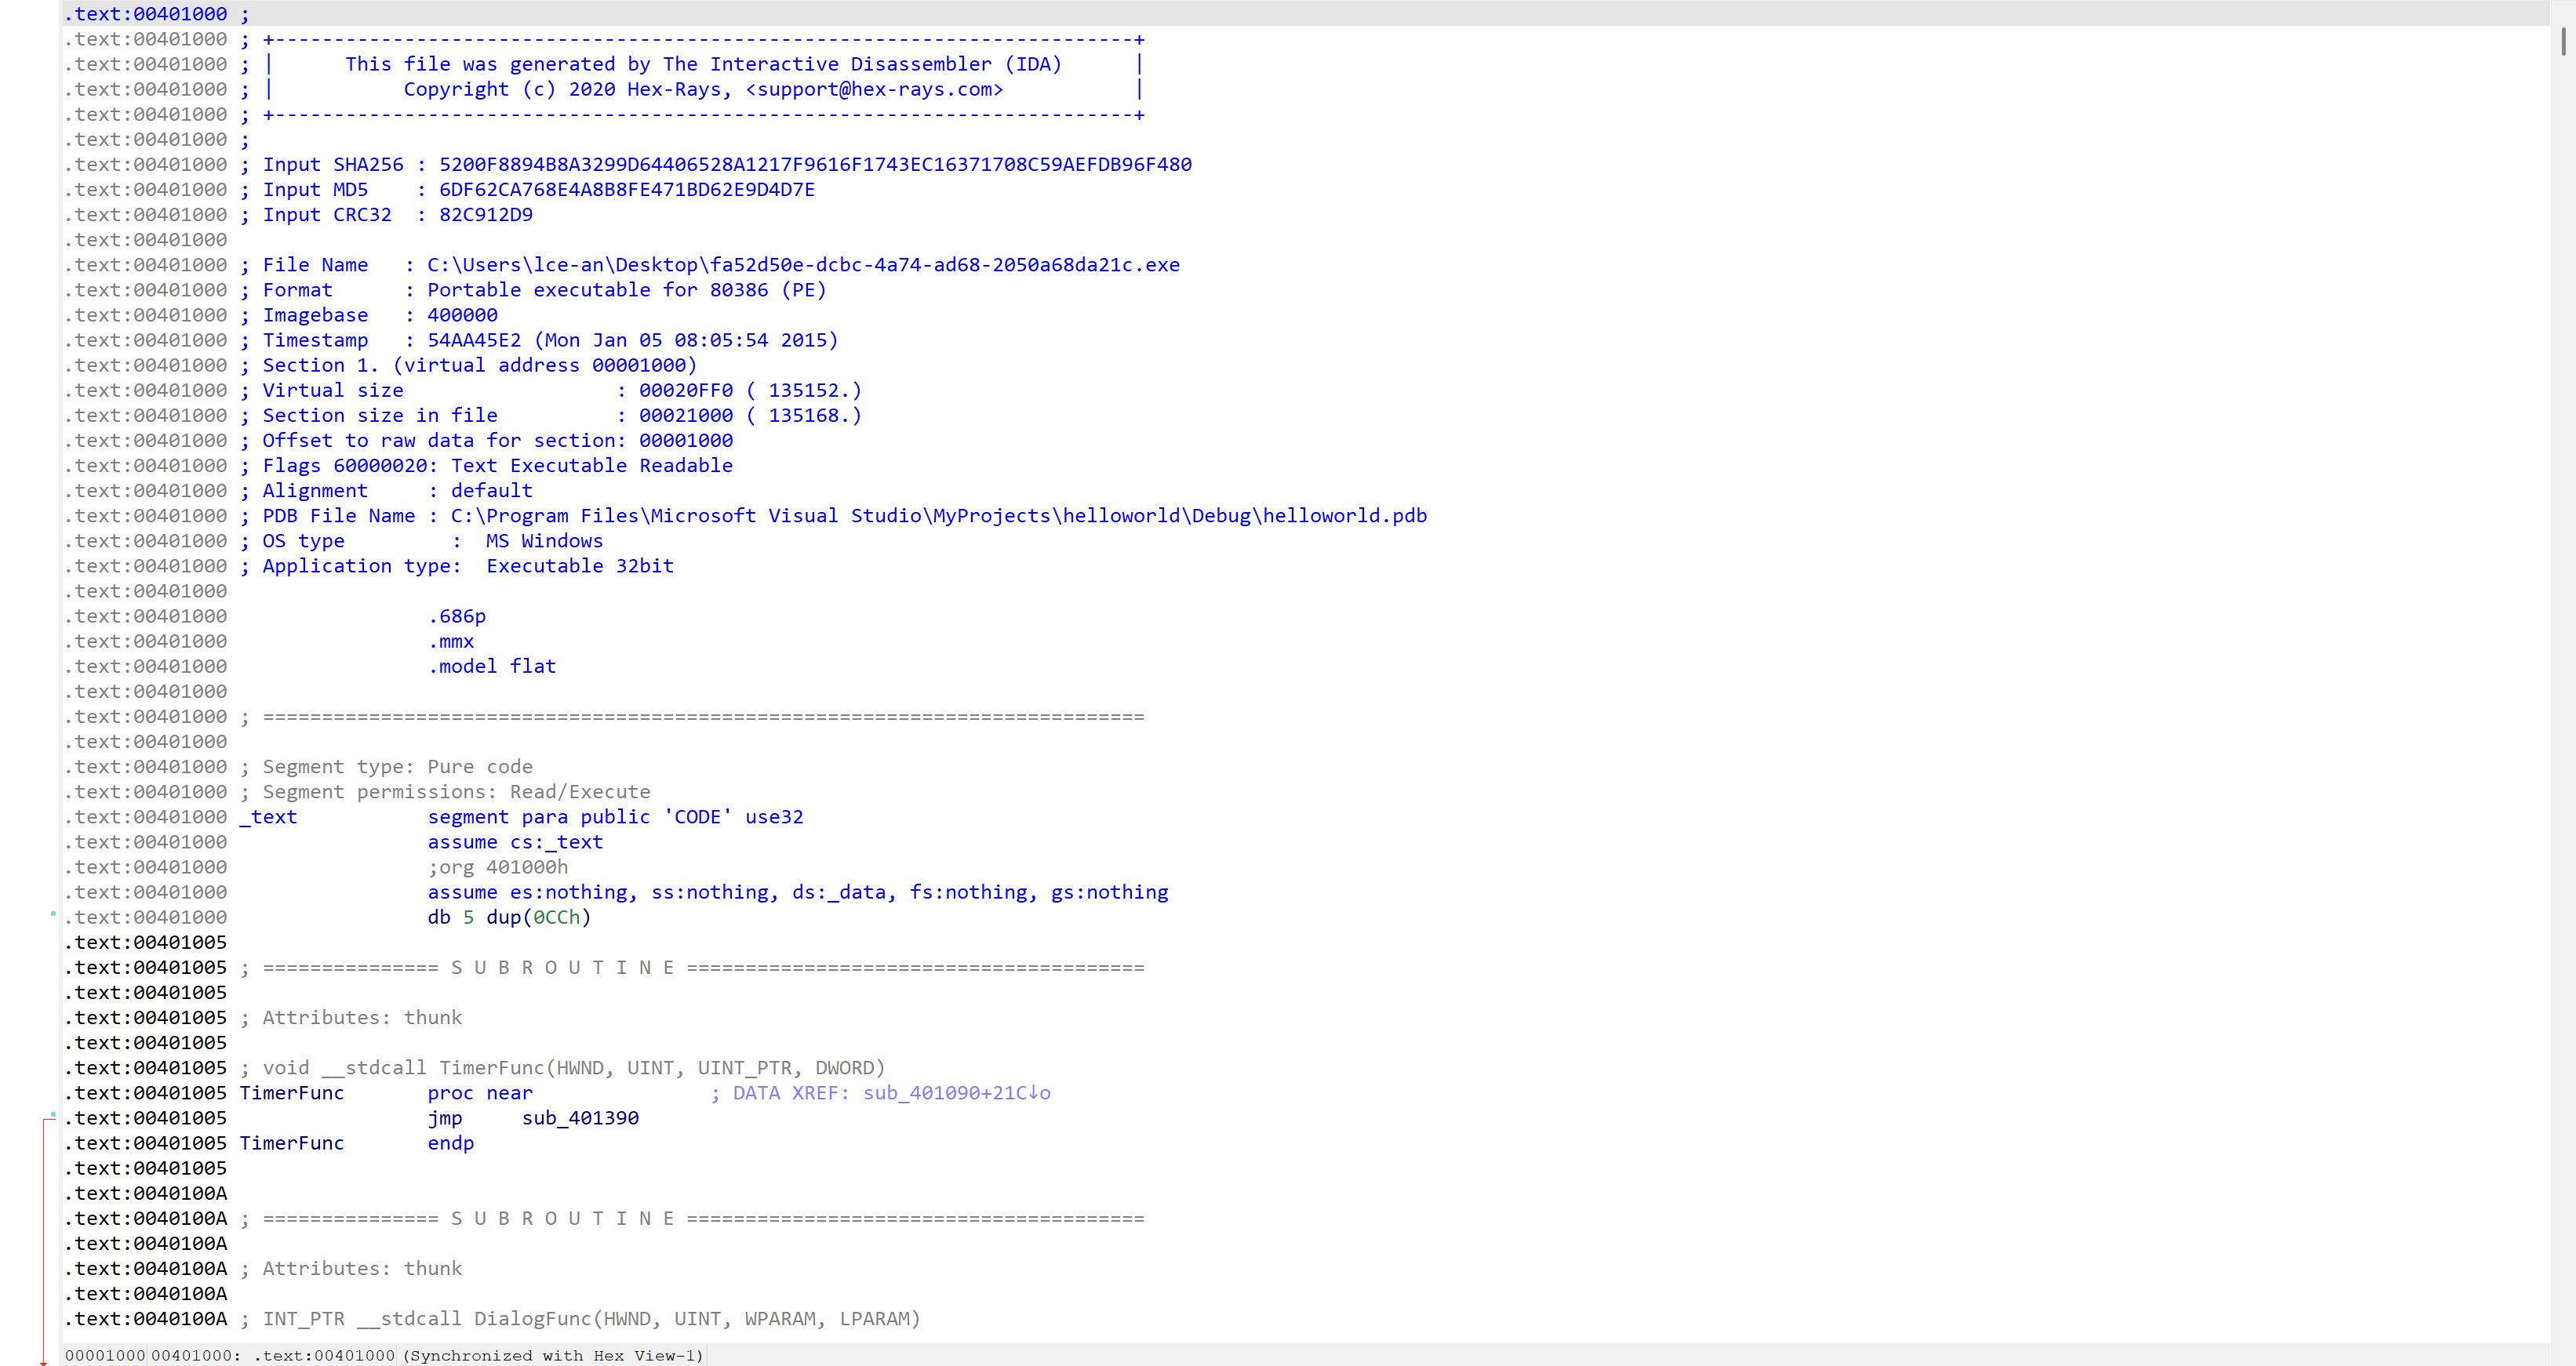This screenshot has width=2576, height=1366.
Task: Click the Input SHA256 hash value
Action: pos(814,164)
